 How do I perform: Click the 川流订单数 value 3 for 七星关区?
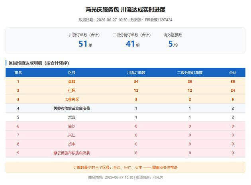(136, 99)
